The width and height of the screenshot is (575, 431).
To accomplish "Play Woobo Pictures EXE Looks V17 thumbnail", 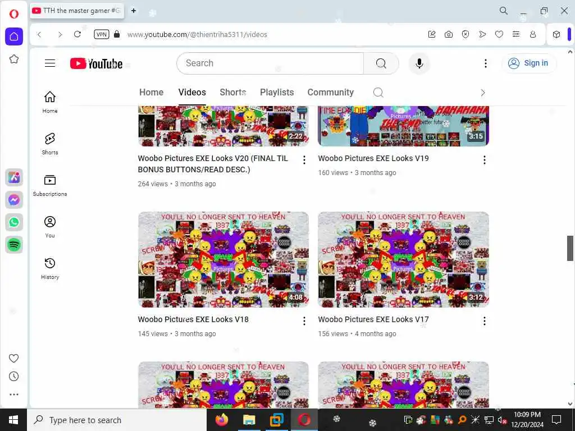I will pyautogui.click(x=403, y=259).
